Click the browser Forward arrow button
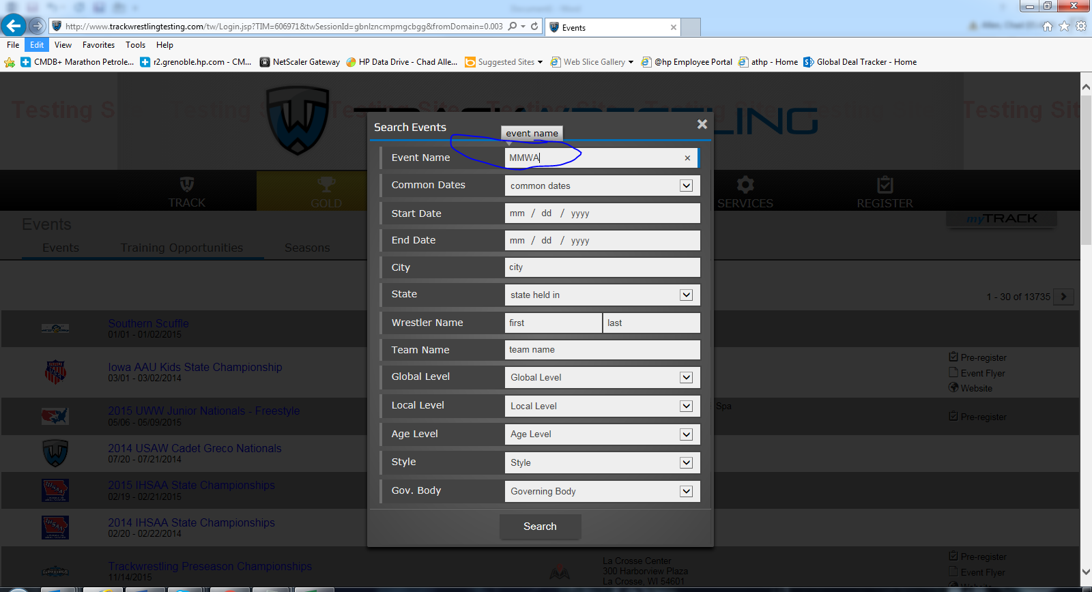 (37, 26)
